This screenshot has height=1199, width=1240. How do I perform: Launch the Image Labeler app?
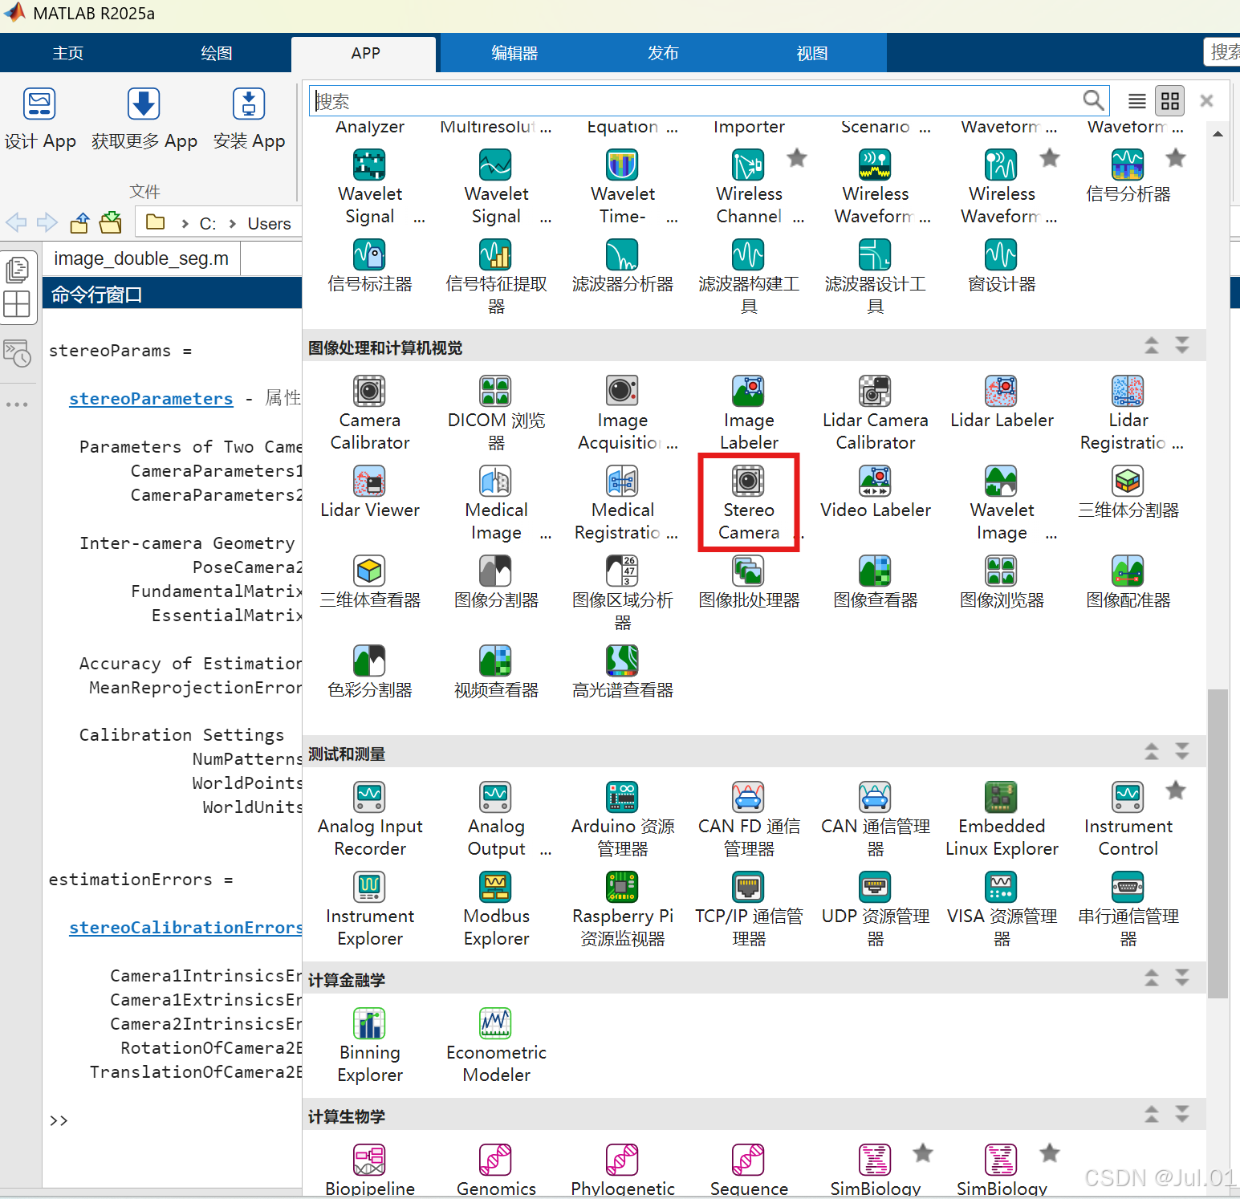749,413
